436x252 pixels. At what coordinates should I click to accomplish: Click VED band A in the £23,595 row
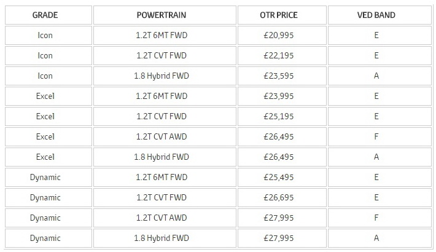(x=376, y=76)
